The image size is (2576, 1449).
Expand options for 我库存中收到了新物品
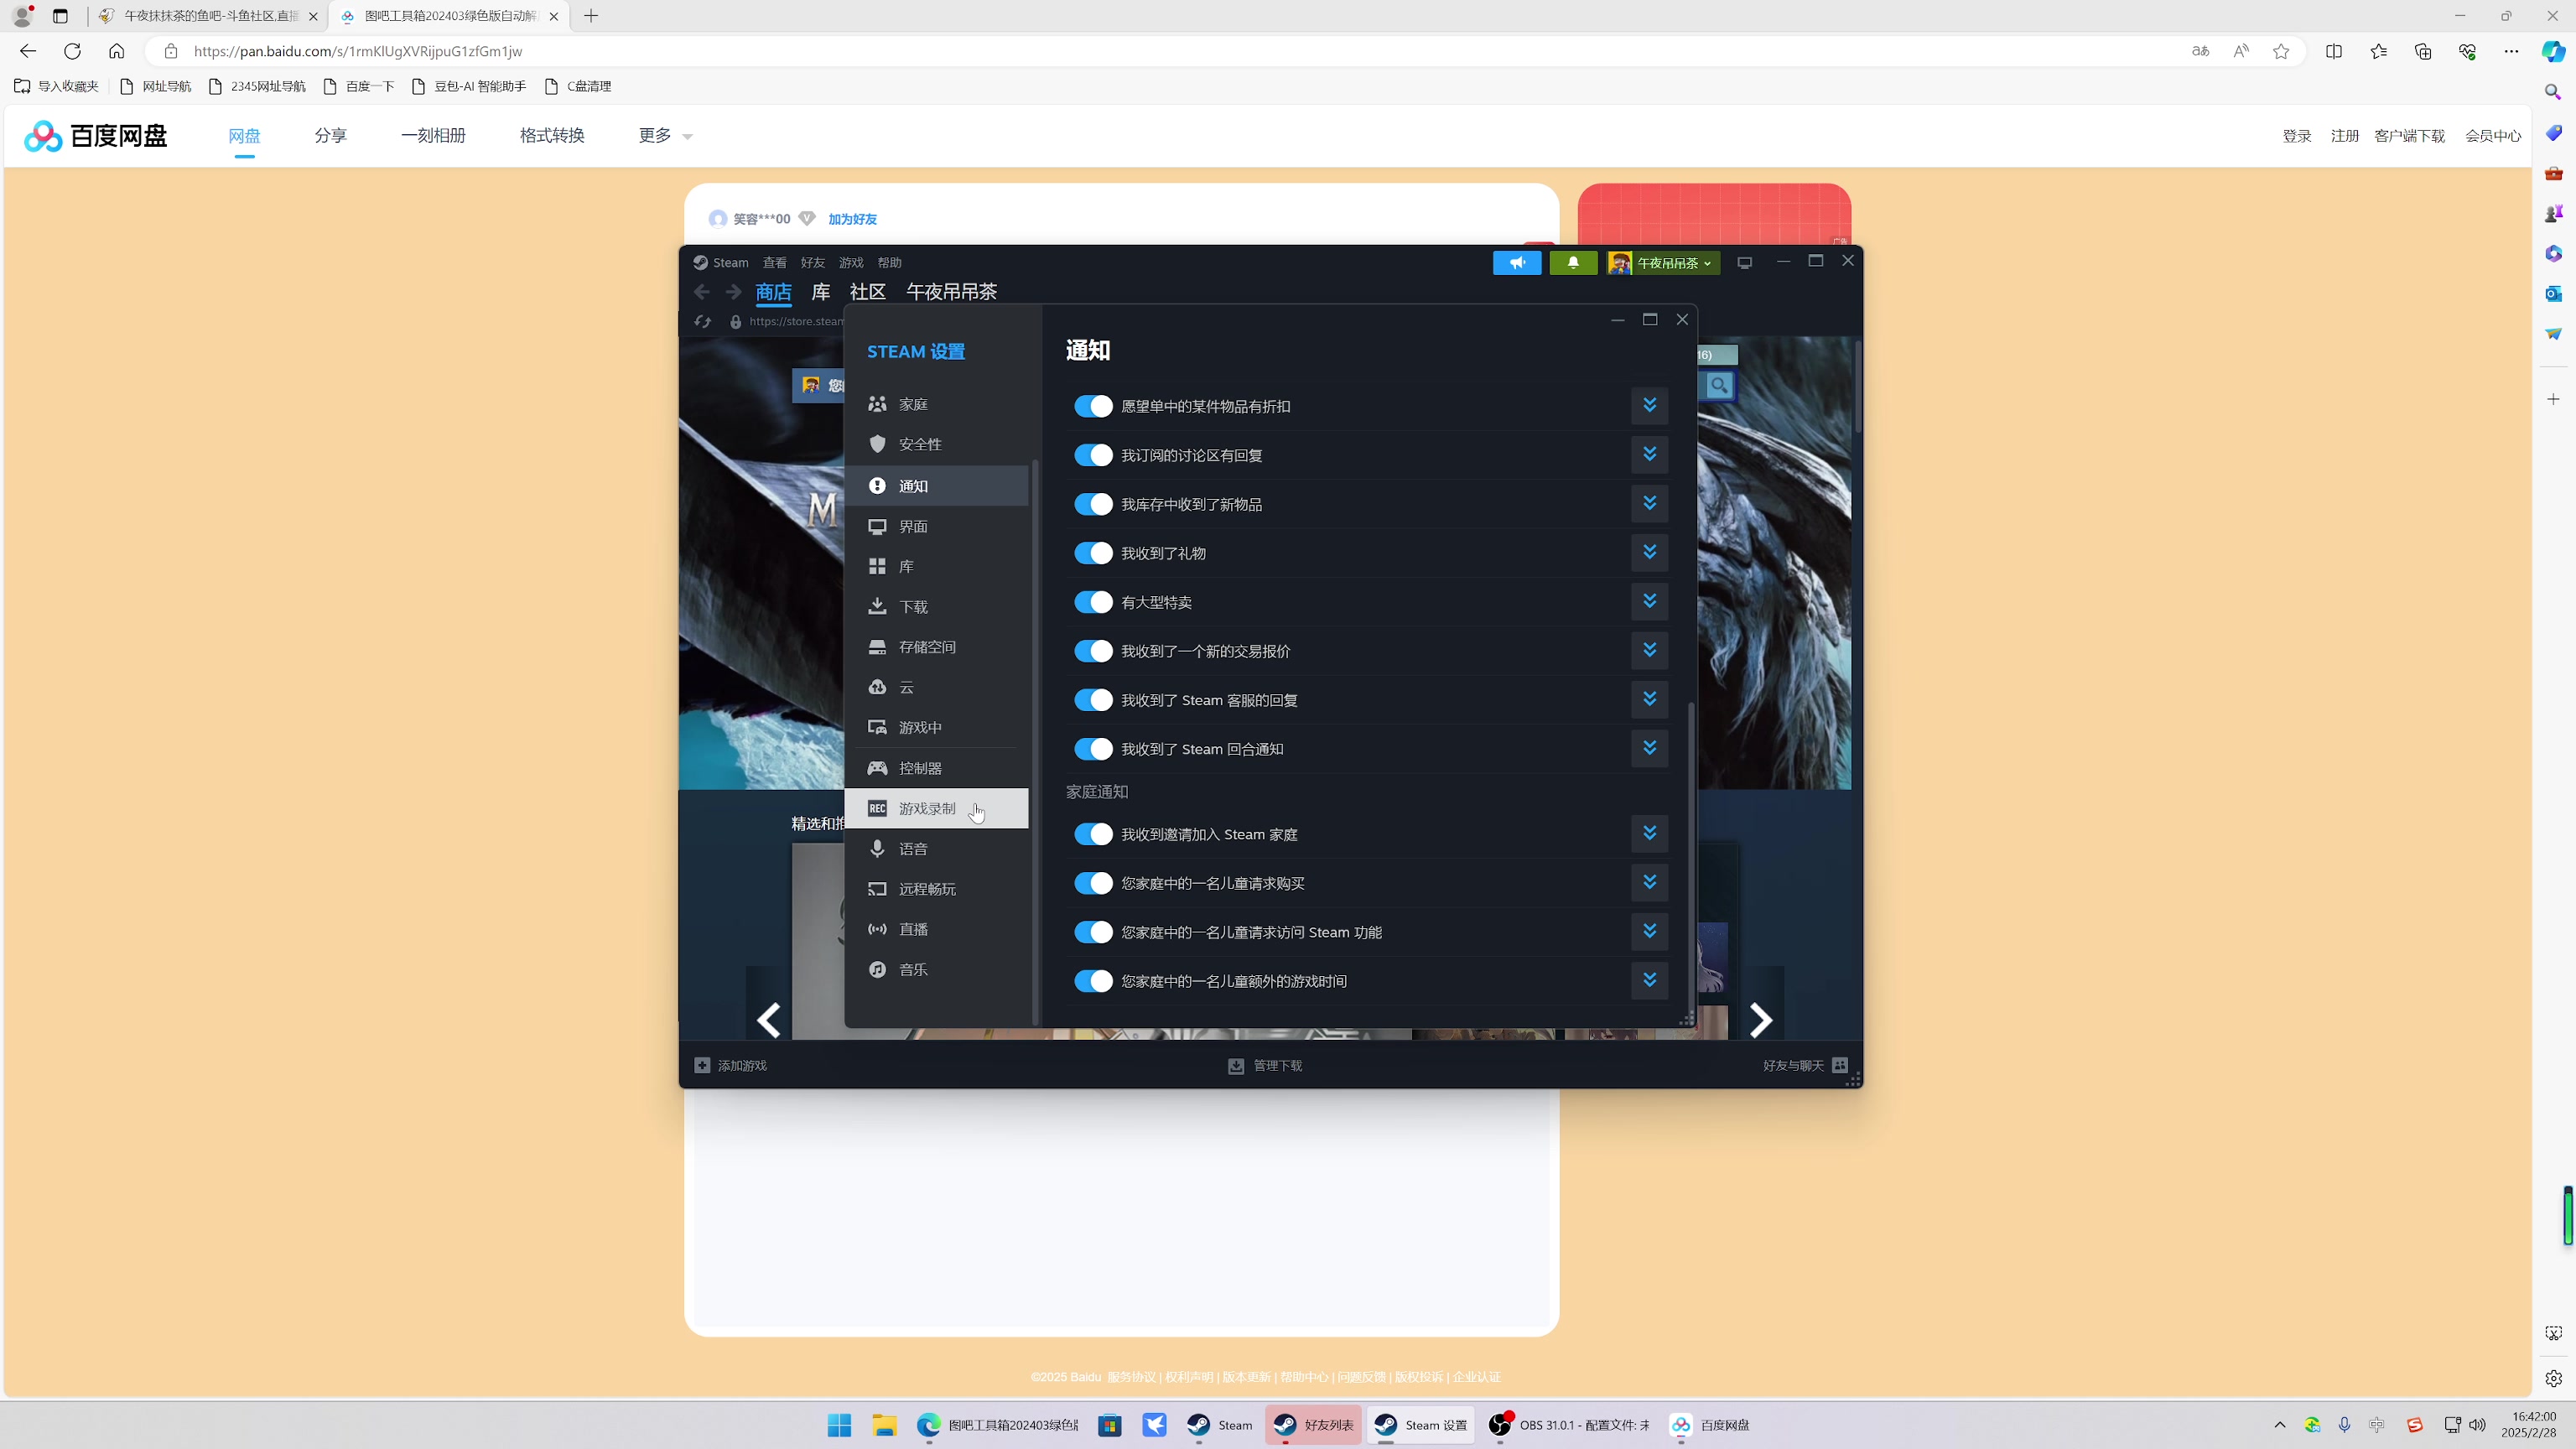[1649, 503]
